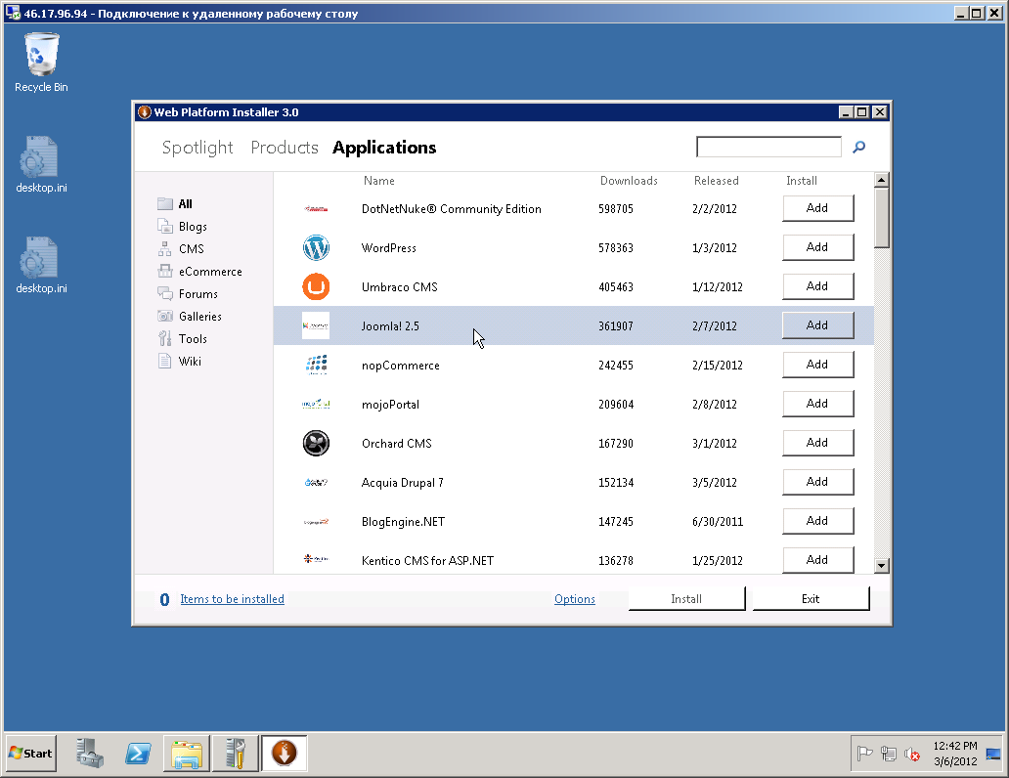Add Joomla! 2.5 to install list

(818, 325)
